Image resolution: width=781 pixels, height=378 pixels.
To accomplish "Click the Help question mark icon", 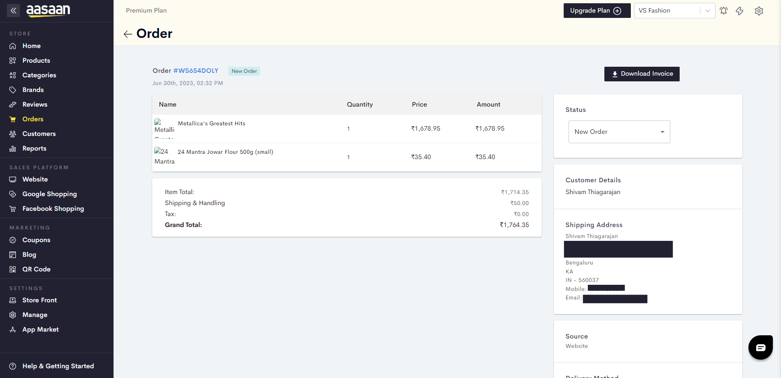I will click(x=13, y=366).
